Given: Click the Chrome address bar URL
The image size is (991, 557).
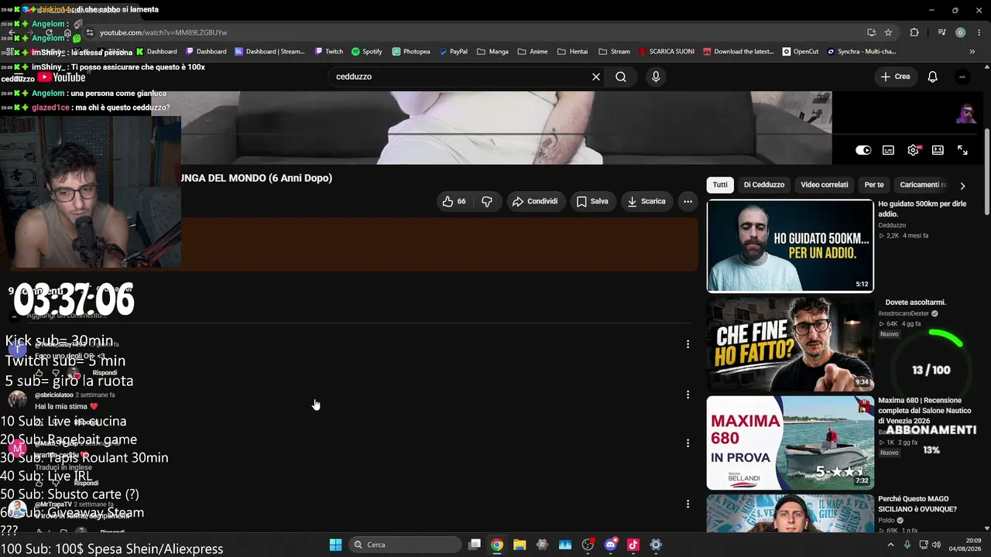Looking at the screenshot, I should point(163,32).
